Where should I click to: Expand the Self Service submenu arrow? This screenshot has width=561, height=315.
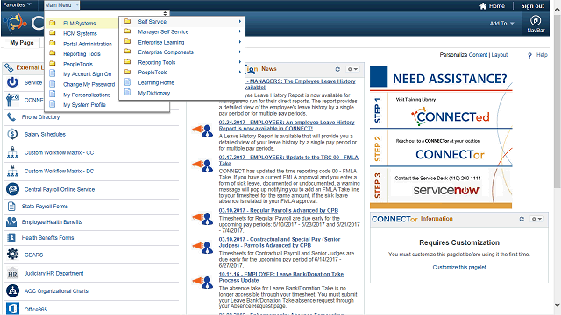(x=240, y=21)
